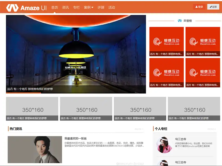Switch to the 专栏 navigation item
The width and height of the screenshot is (222, 166).
[x=76, y=7]
